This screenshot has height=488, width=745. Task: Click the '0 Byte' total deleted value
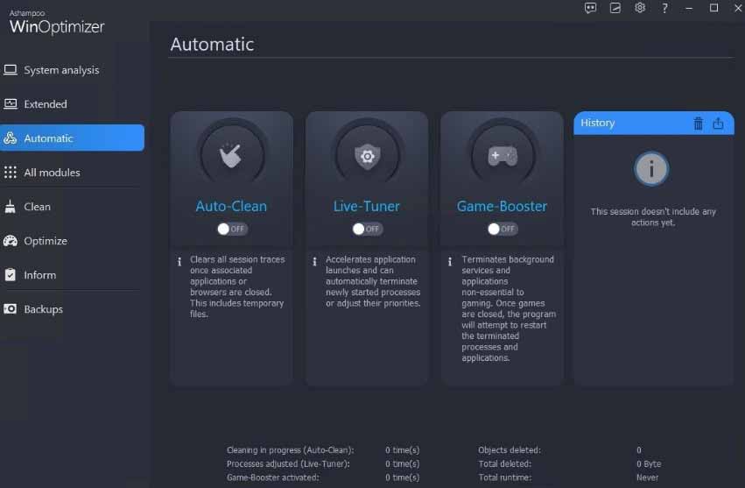point(649,463)
